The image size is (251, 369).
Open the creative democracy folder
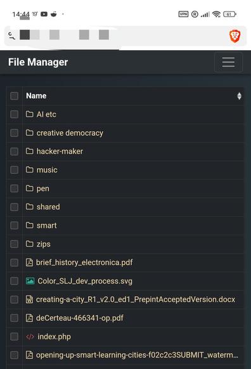click(70, 133)
